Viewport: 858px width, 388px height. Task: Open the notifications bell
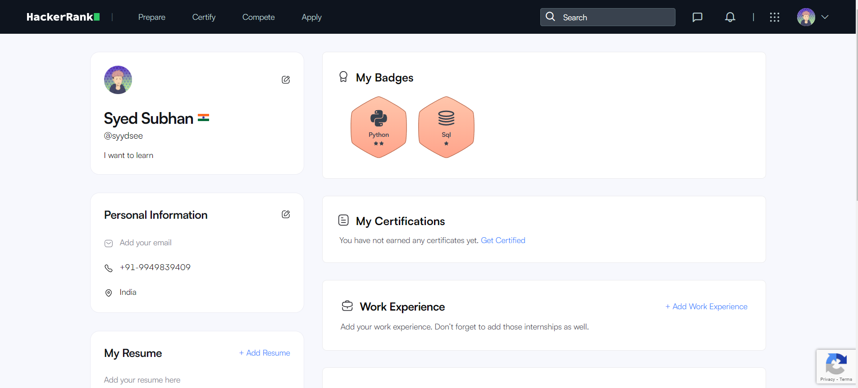(x=730, y=17)
